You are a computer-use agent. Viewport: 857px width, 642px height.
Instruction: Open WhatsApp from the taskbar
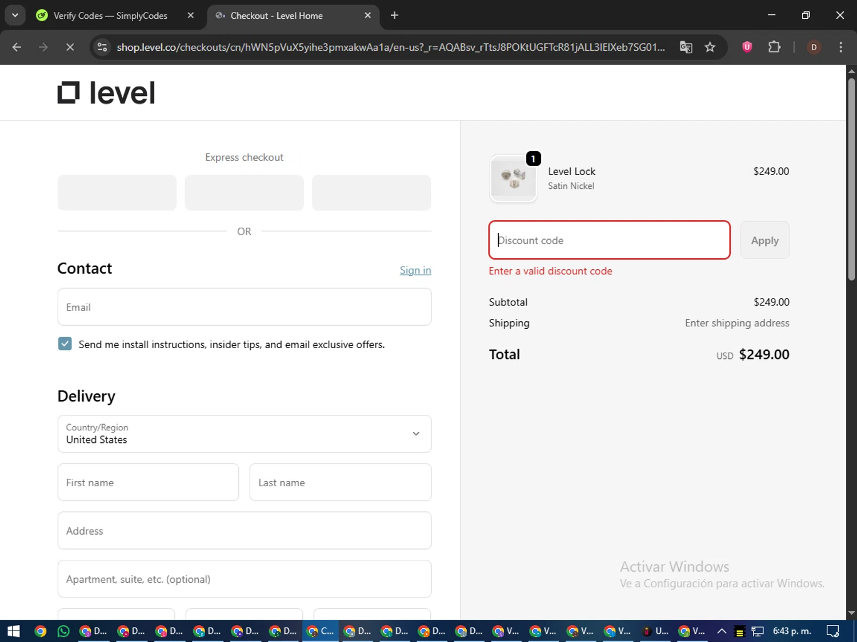pyautogui.click(x=63, y=631)
